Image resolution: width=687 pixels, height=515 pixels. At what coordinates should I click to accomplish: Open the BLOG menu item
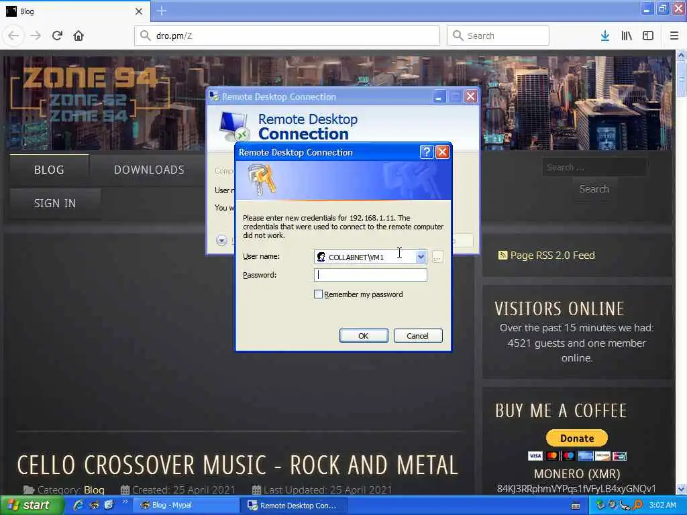(49, 170)
